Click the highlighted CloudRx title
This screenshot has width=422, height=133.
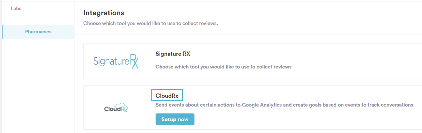tap(167, 95)
